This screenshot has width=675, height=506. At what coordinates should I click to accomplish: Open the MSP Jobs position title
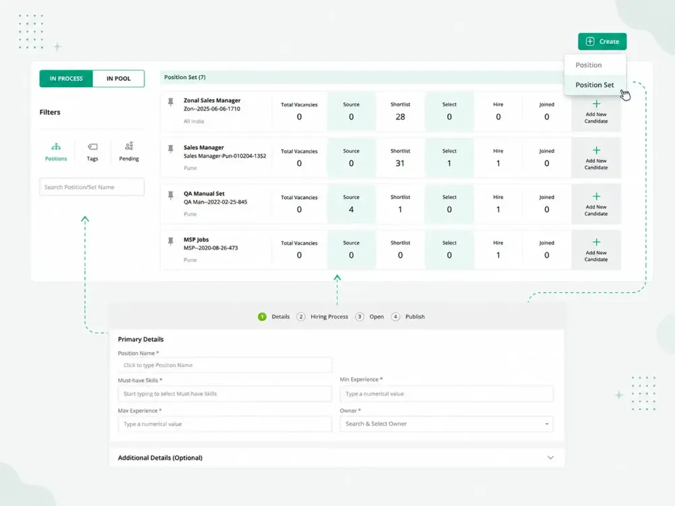pos(196,240)
